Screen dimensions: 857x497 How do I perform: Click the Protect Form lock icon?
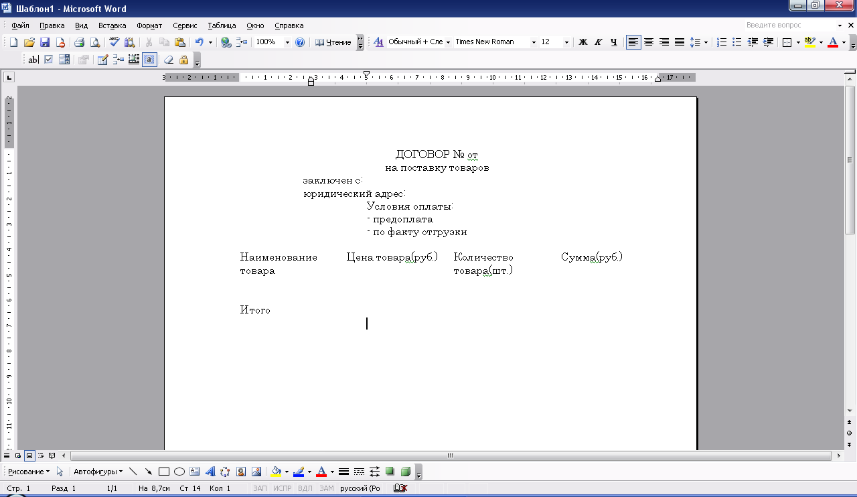(x=183, y=60)
